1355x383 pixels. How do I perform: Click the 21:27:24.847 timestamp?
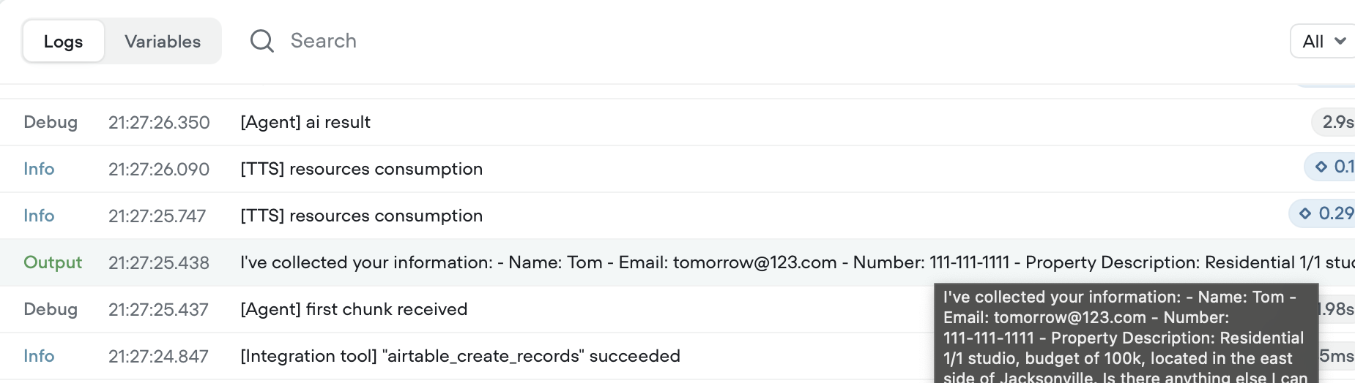coord(158,356)
